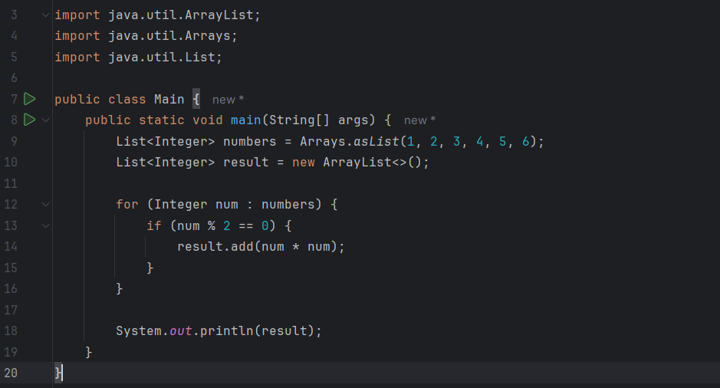Place cursor on 'result.add' call
The width and height of the screenshot is (720, 388).
click(x=215, y=247)
